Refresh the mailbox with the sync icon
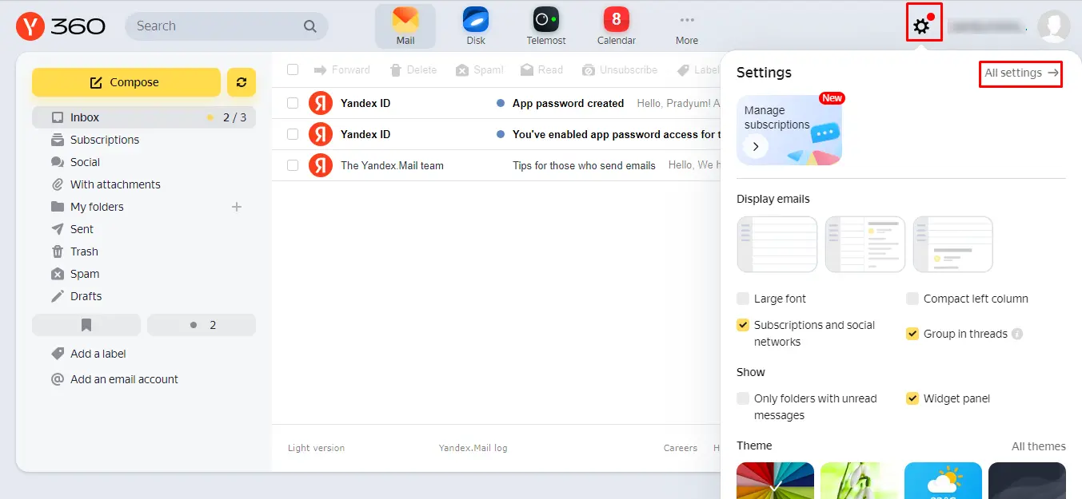The height and width of the screenshot is (499, 1082). click(x=242, y=82)
